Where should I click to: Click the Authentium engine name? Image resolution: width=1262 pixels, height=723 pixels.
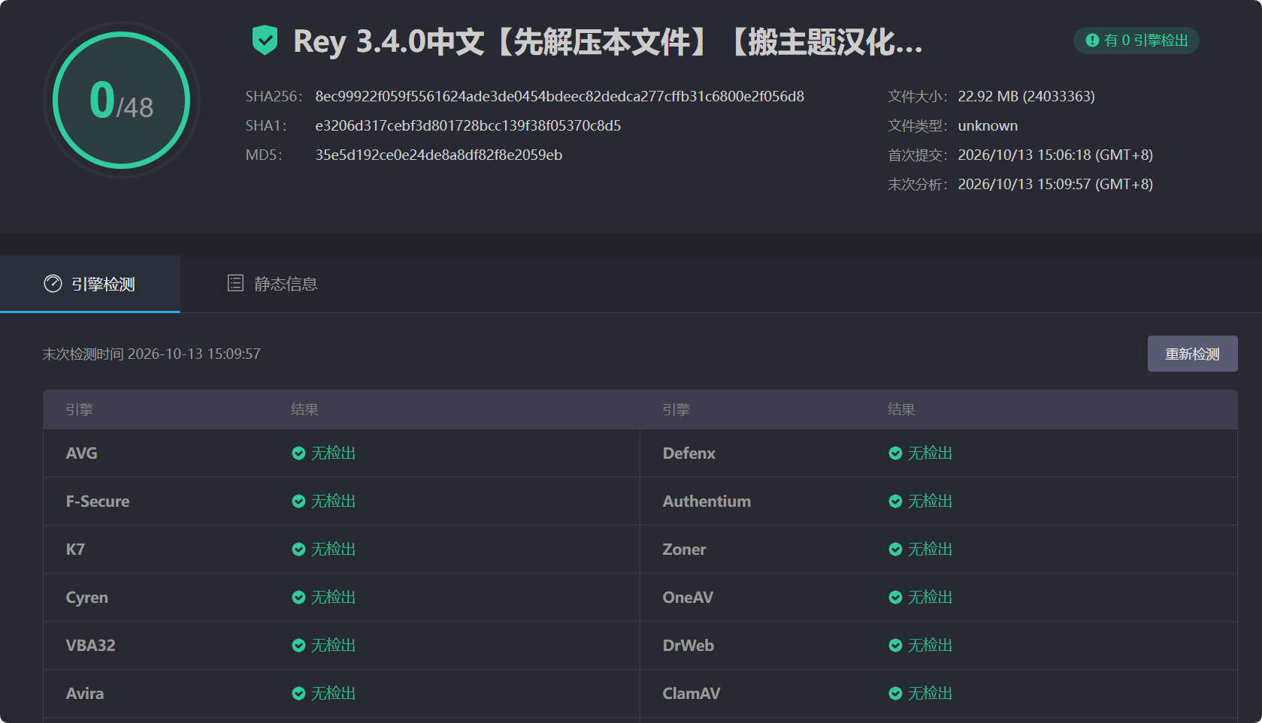coord(707,502)
